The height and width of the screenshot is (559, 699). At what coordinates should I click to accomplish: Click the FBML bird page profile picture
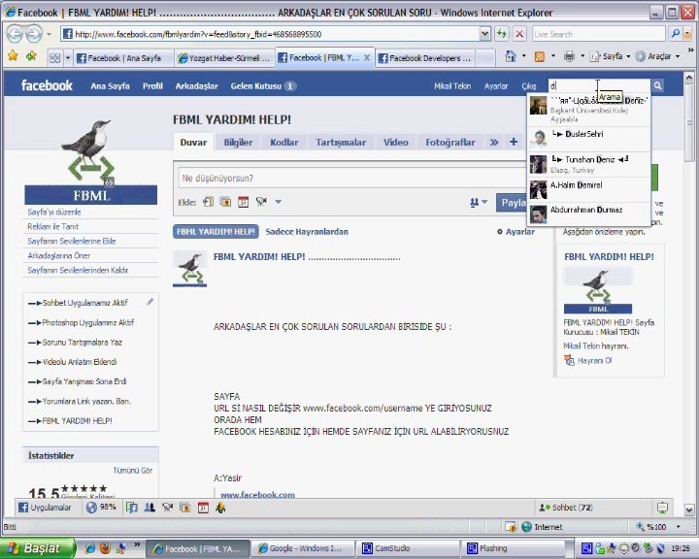click(91, 161)
